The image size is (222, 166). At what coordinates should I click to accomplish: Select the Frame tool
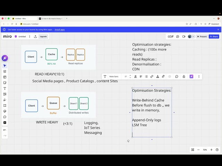click(5, 105)
